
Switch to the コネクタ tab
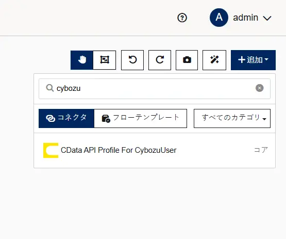click(x=66, y=118)
